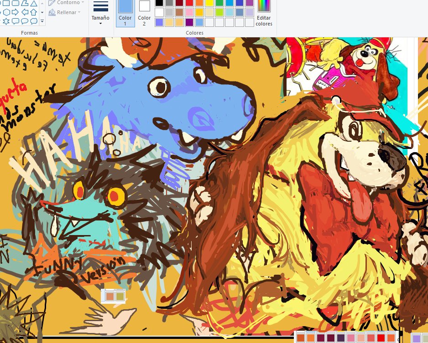Viewport: 428px width, 343px height.
Task: Select the lime green swatch
Action: [x=219, y=12]
